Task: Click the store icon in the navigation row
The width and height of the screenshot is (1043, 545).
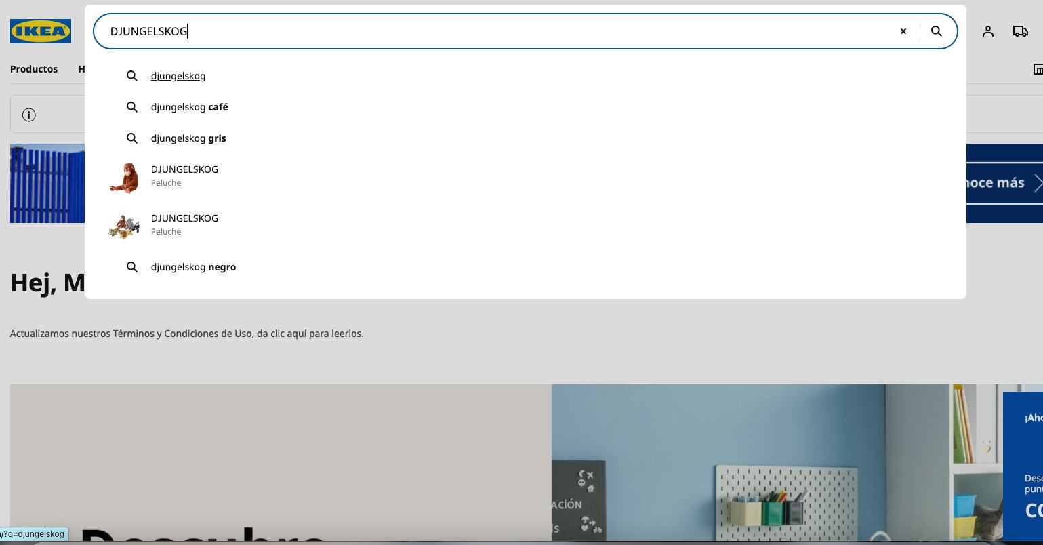Action: pos(1038,69)
